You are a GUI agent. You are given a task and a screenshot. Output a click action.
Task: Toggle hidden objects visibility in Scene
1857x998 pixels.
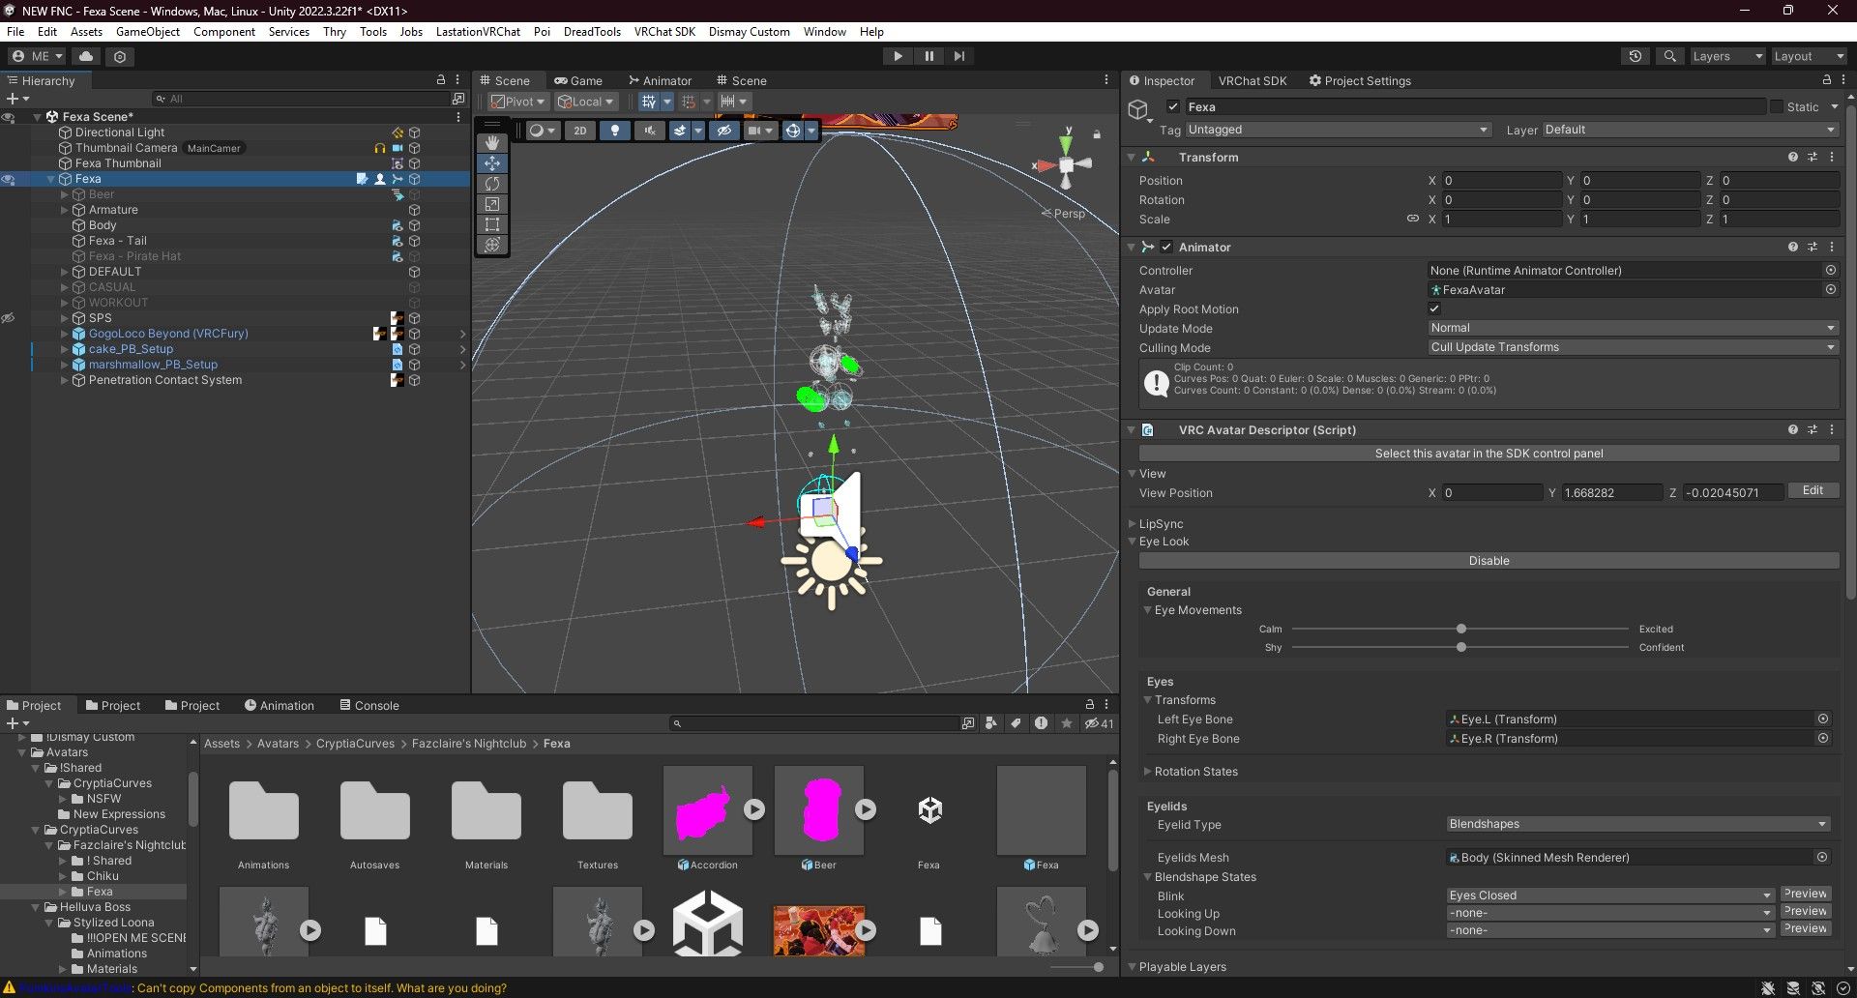723,131
